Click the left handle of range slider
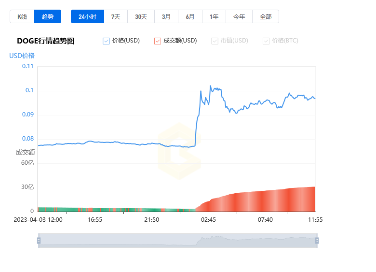 pos(39,241)
